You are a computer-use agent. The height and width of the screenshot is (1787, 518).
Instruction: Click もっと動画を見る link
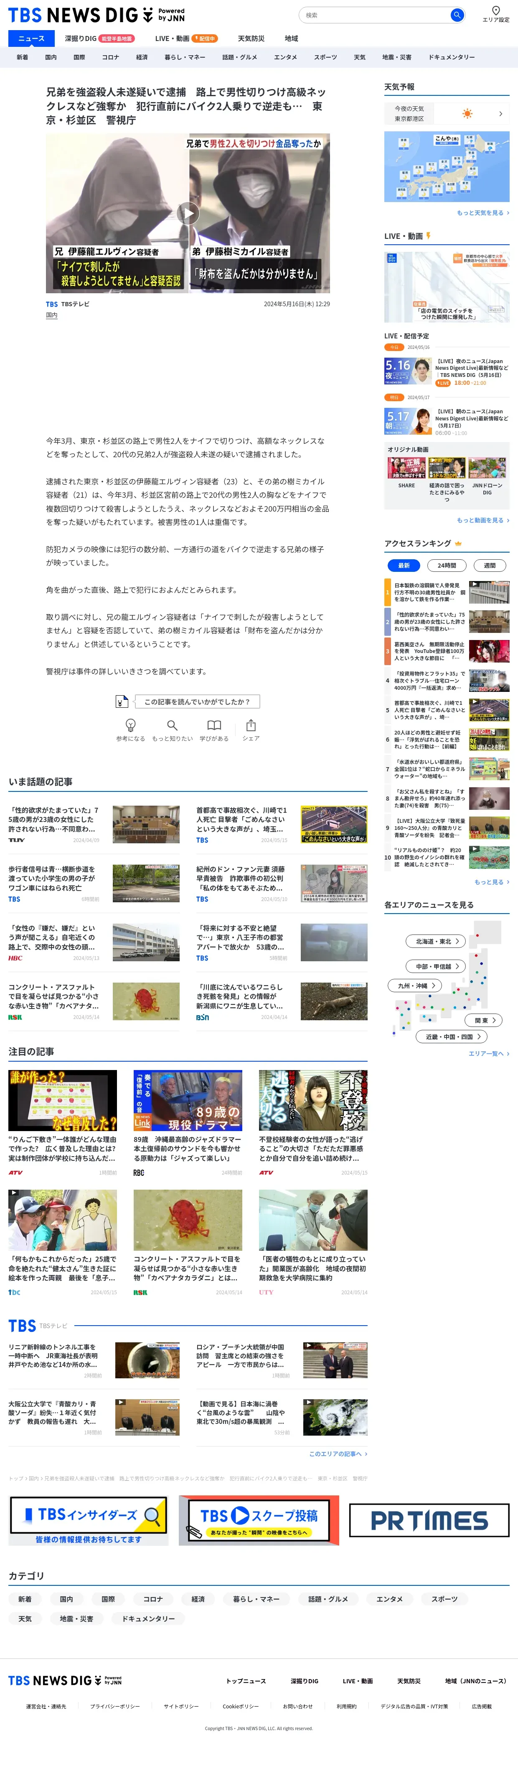(482, 520)
